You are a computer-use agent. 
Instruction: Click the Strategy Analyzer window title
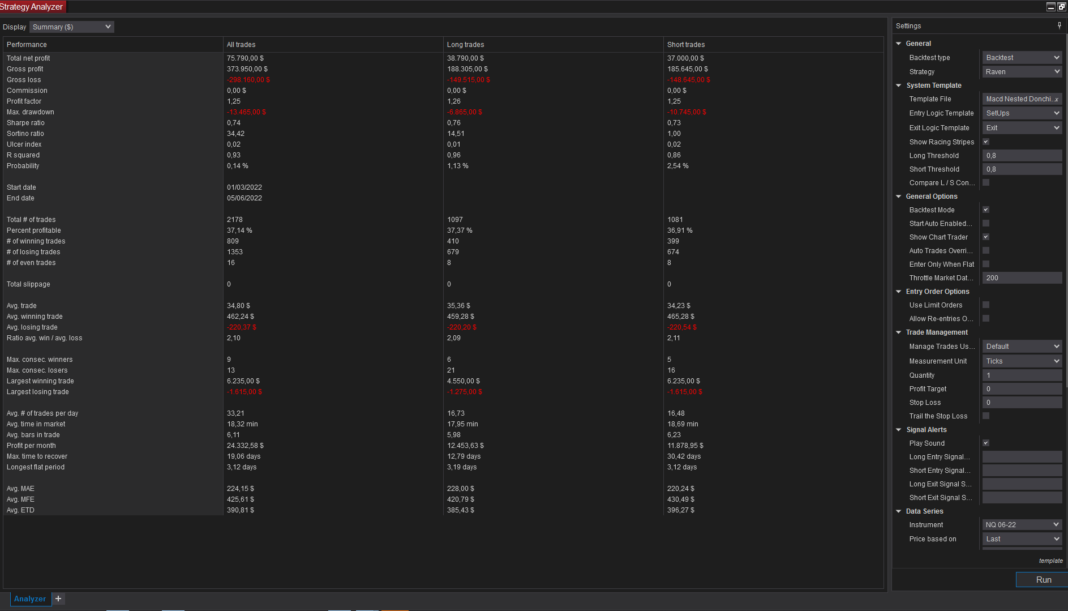pos(32,7)
